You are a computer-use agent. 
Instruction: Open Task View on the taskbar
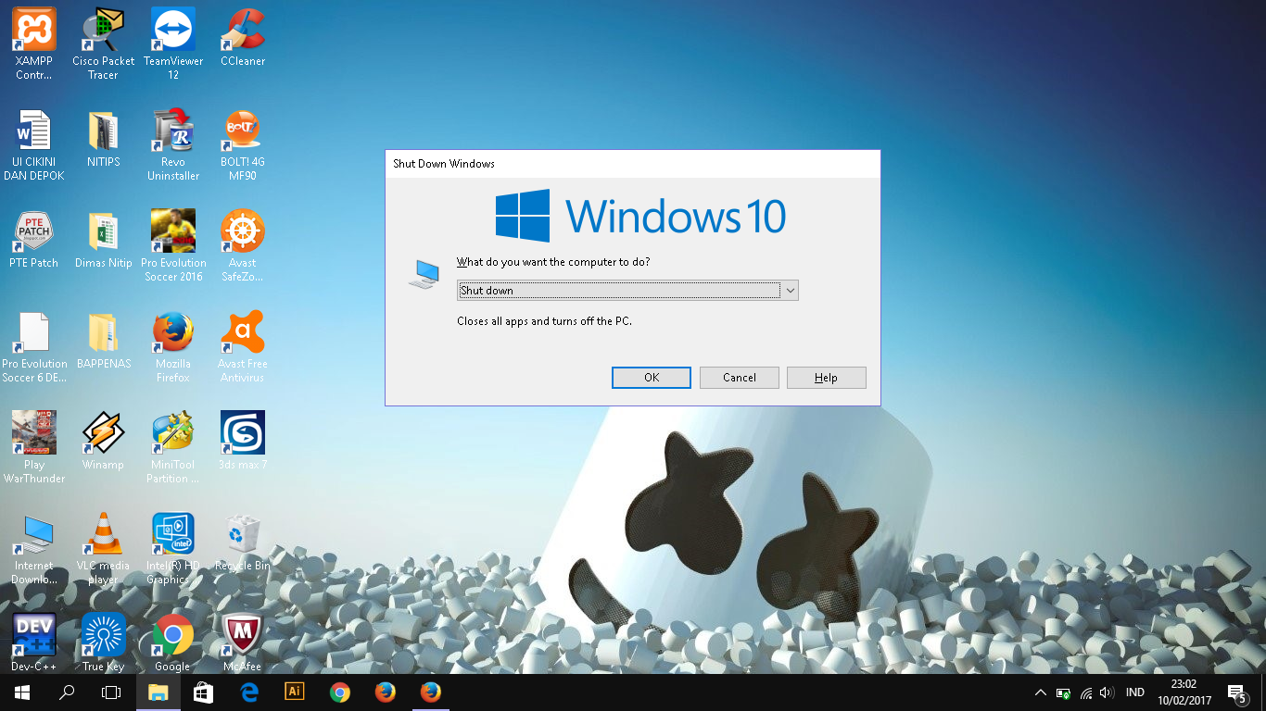[x=111, y=692]
